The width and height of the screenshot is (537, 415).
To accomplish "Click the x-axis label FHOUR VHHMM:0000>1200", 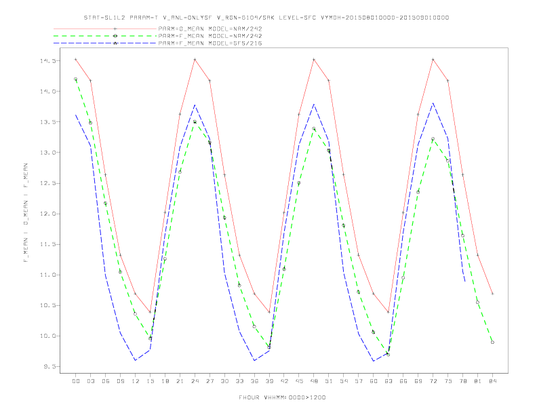I will click(282, 397).
